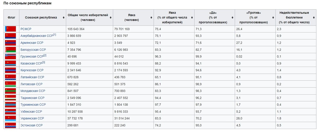Open the Georgian SSR flag image
The width and height of the screenshot is (317, 134).
coord(11,57)
